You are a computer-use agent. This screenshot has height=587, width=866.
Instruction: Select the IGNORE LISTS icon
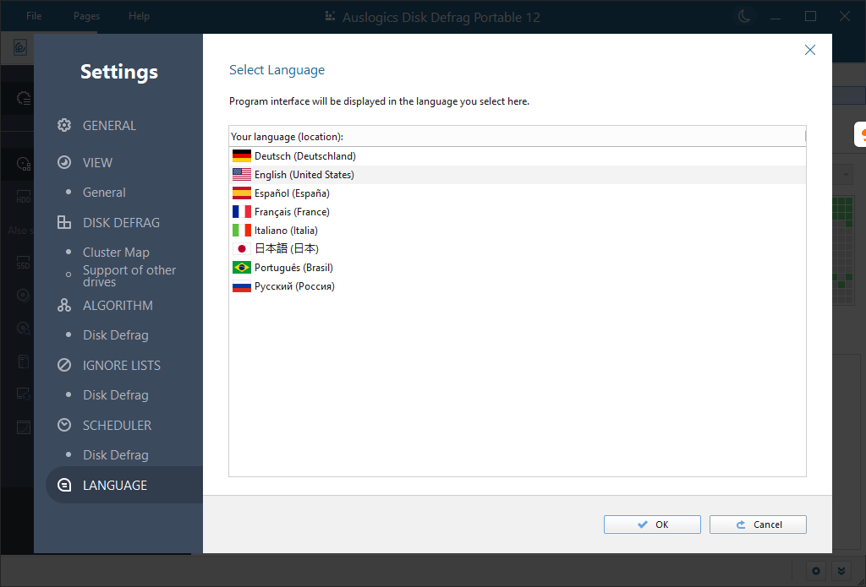(63, 365)
